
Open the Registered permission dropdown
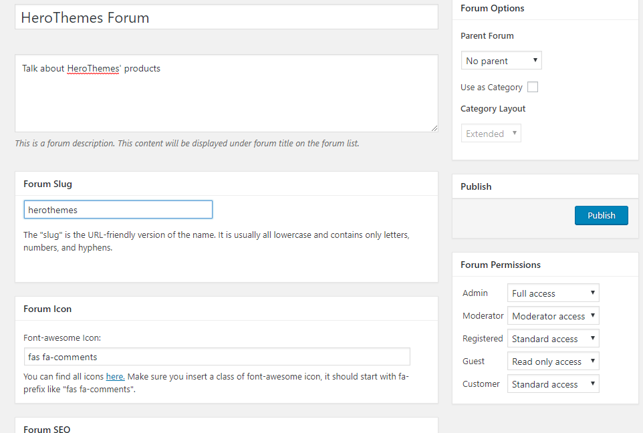pyautogui.click(x=553, y=338)
